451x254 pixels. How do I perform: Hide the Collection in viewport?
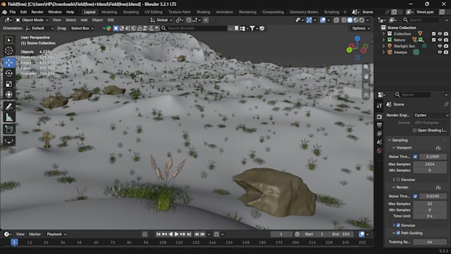point(440,34)
